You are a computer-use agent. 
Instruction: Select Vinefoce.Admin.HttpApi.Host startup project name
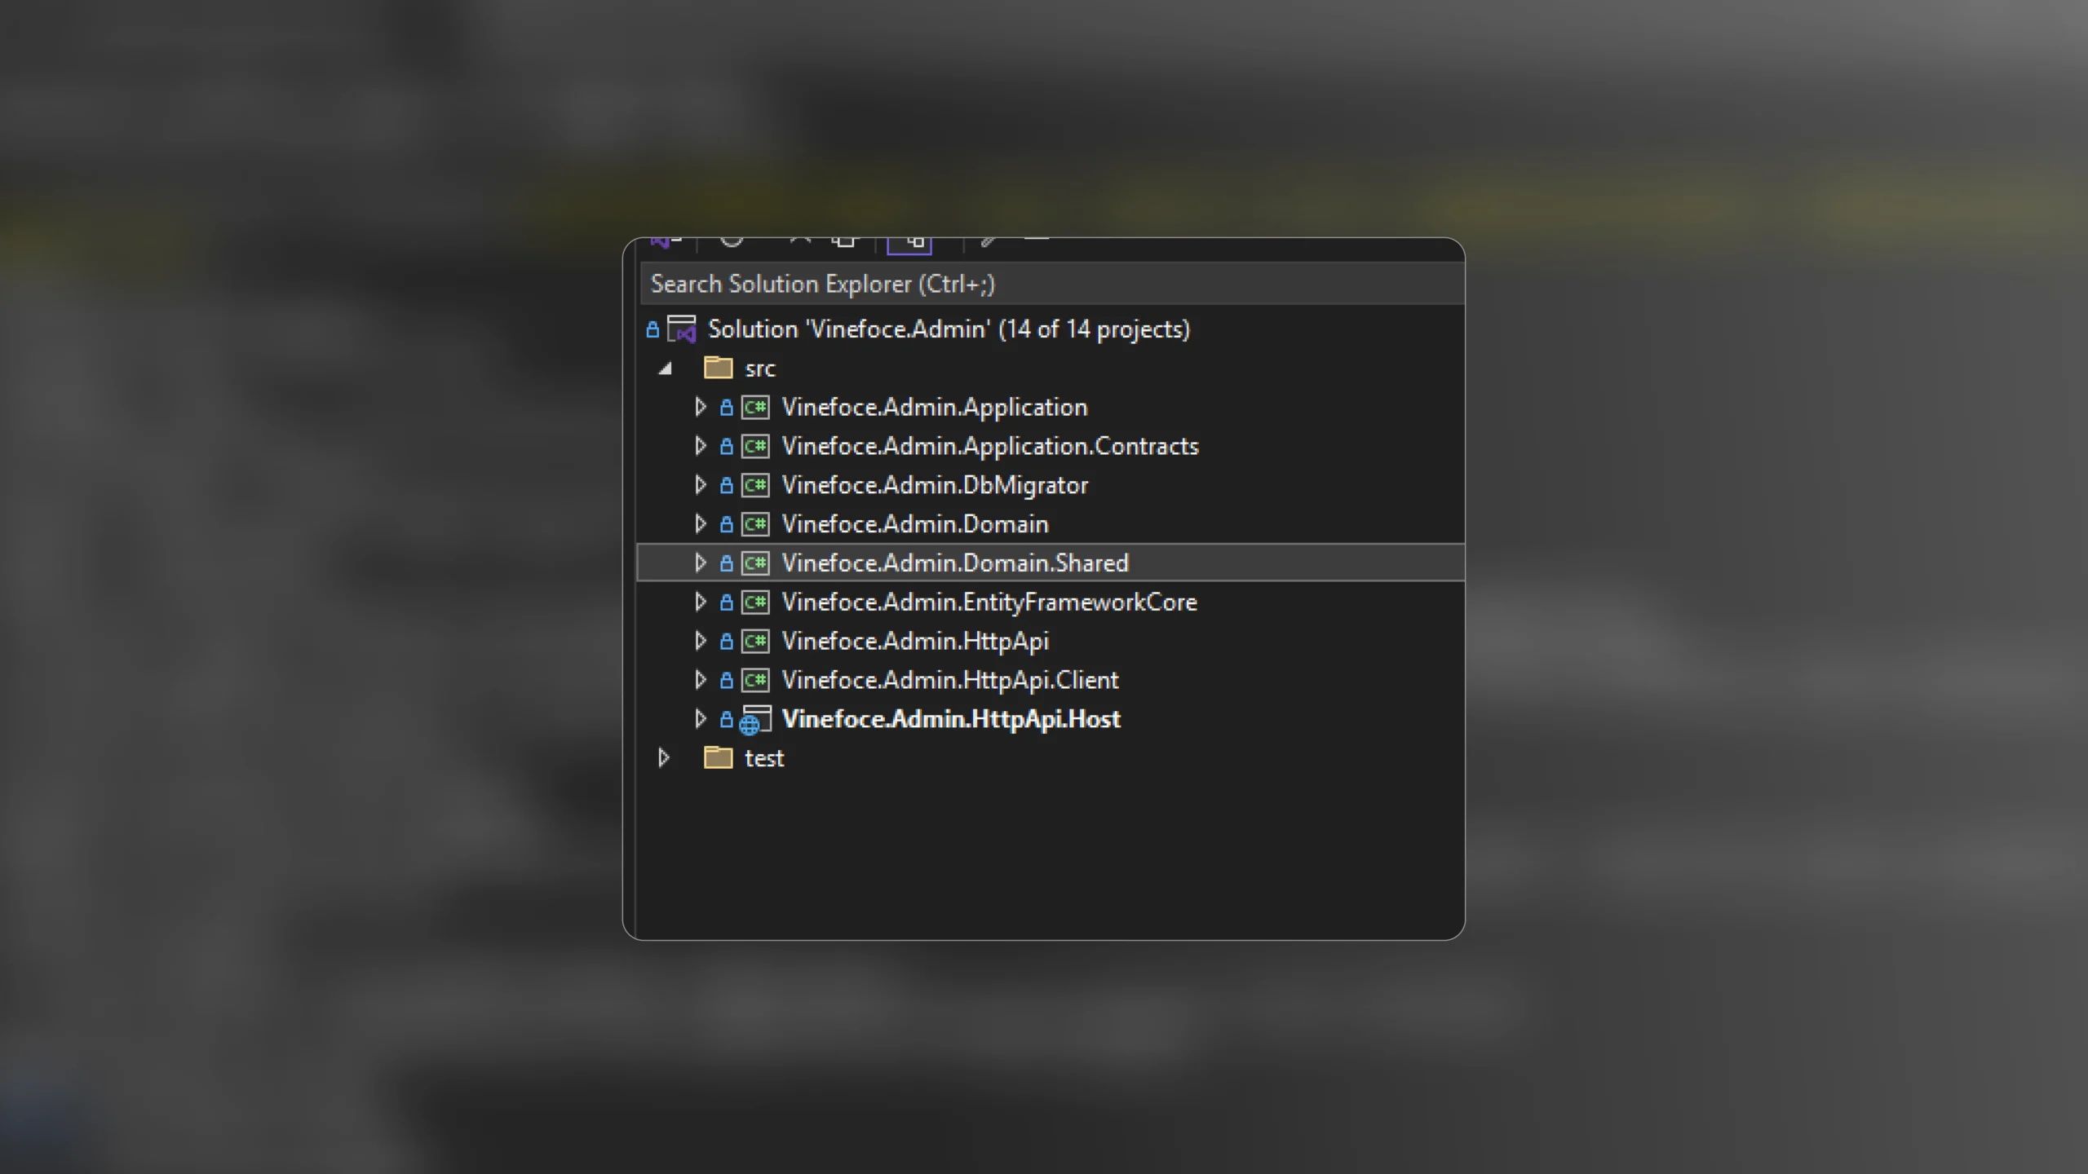[x=951, y=720]
